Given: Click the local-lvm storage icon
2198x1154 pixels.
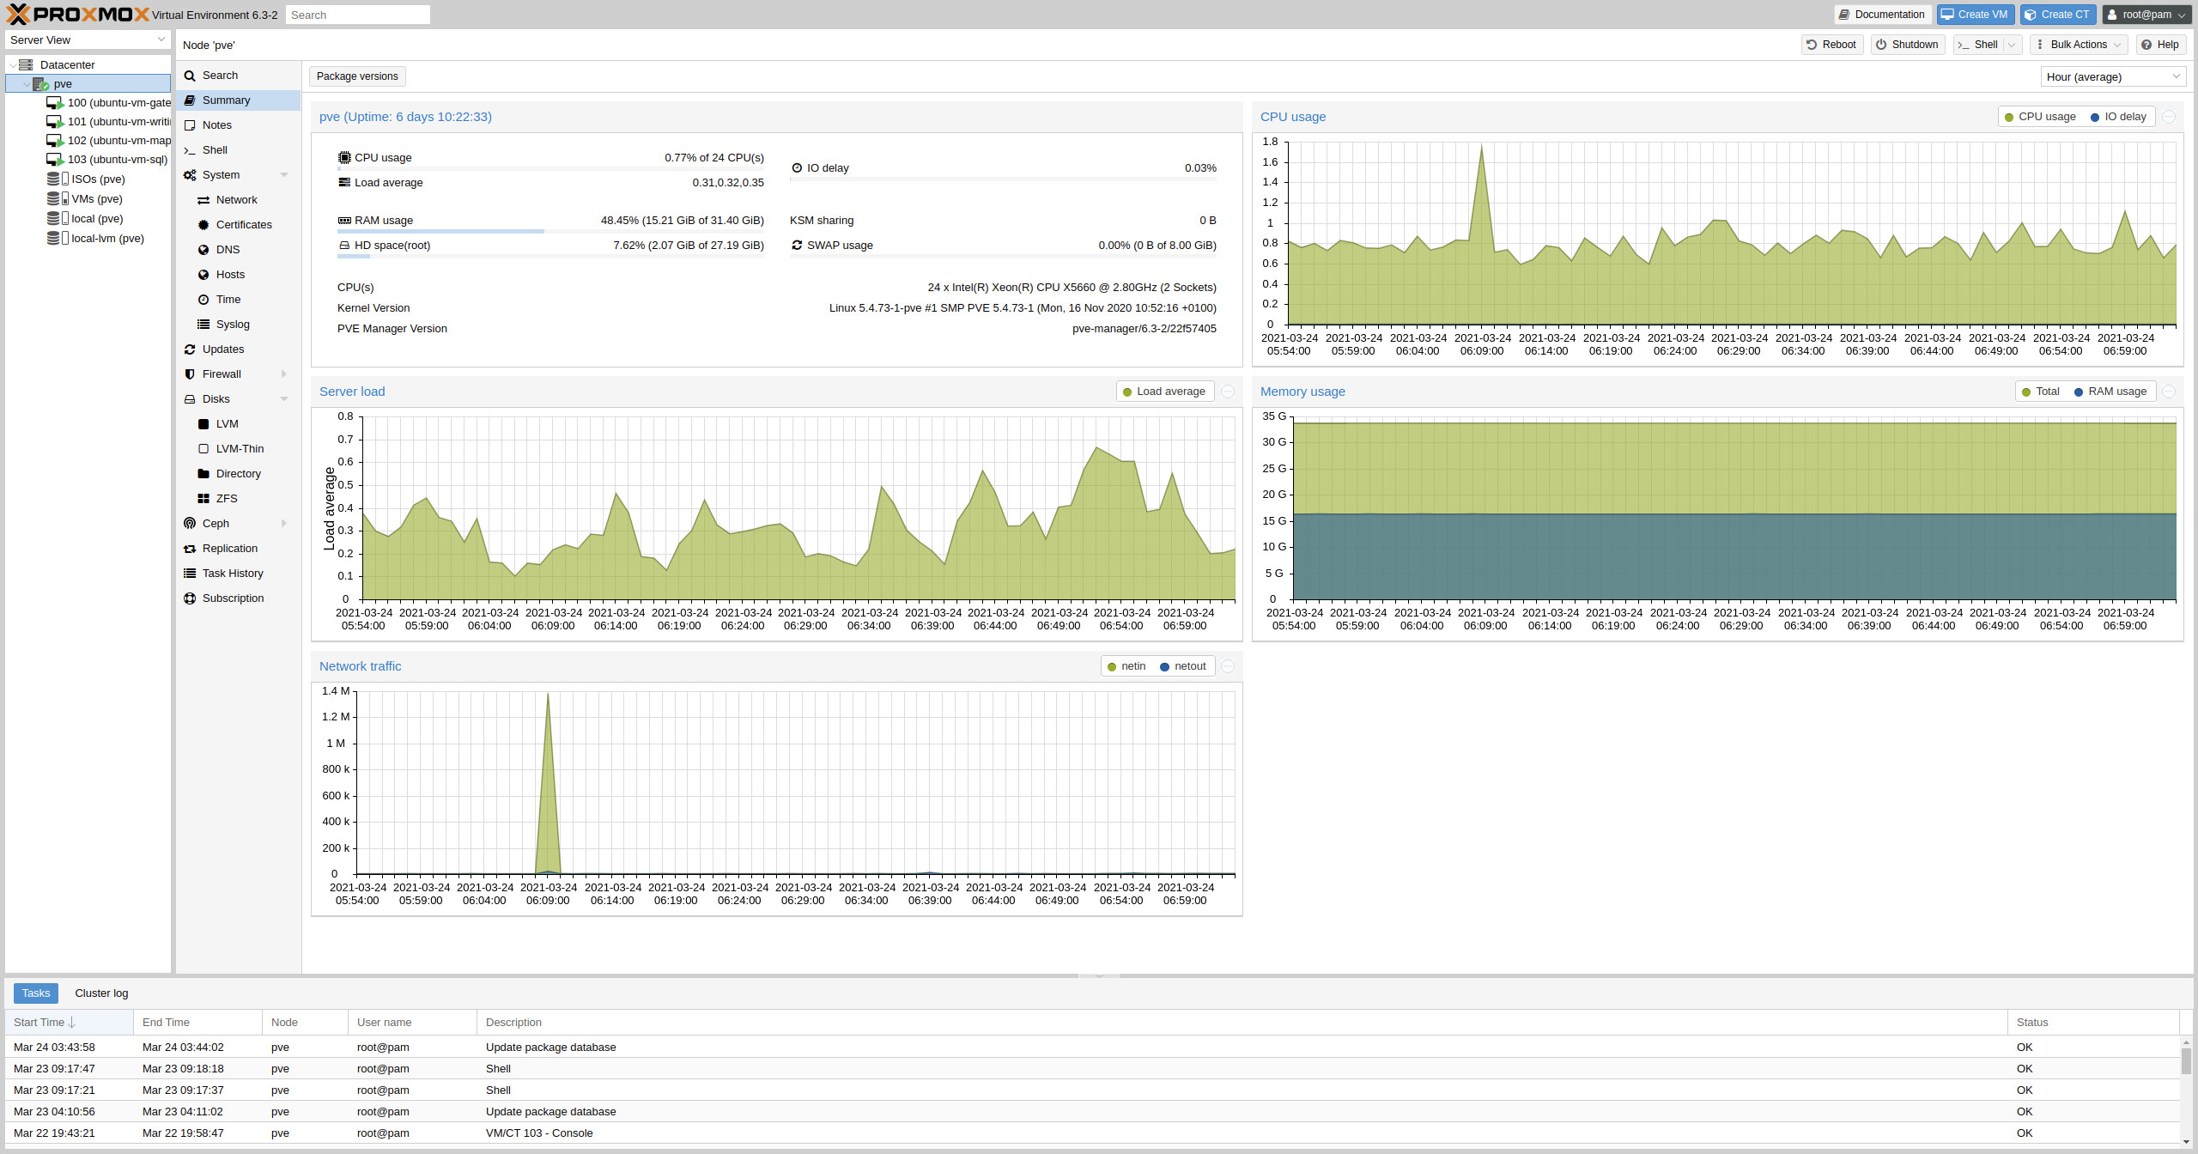Looking at the screenshot, I should 58,238.
